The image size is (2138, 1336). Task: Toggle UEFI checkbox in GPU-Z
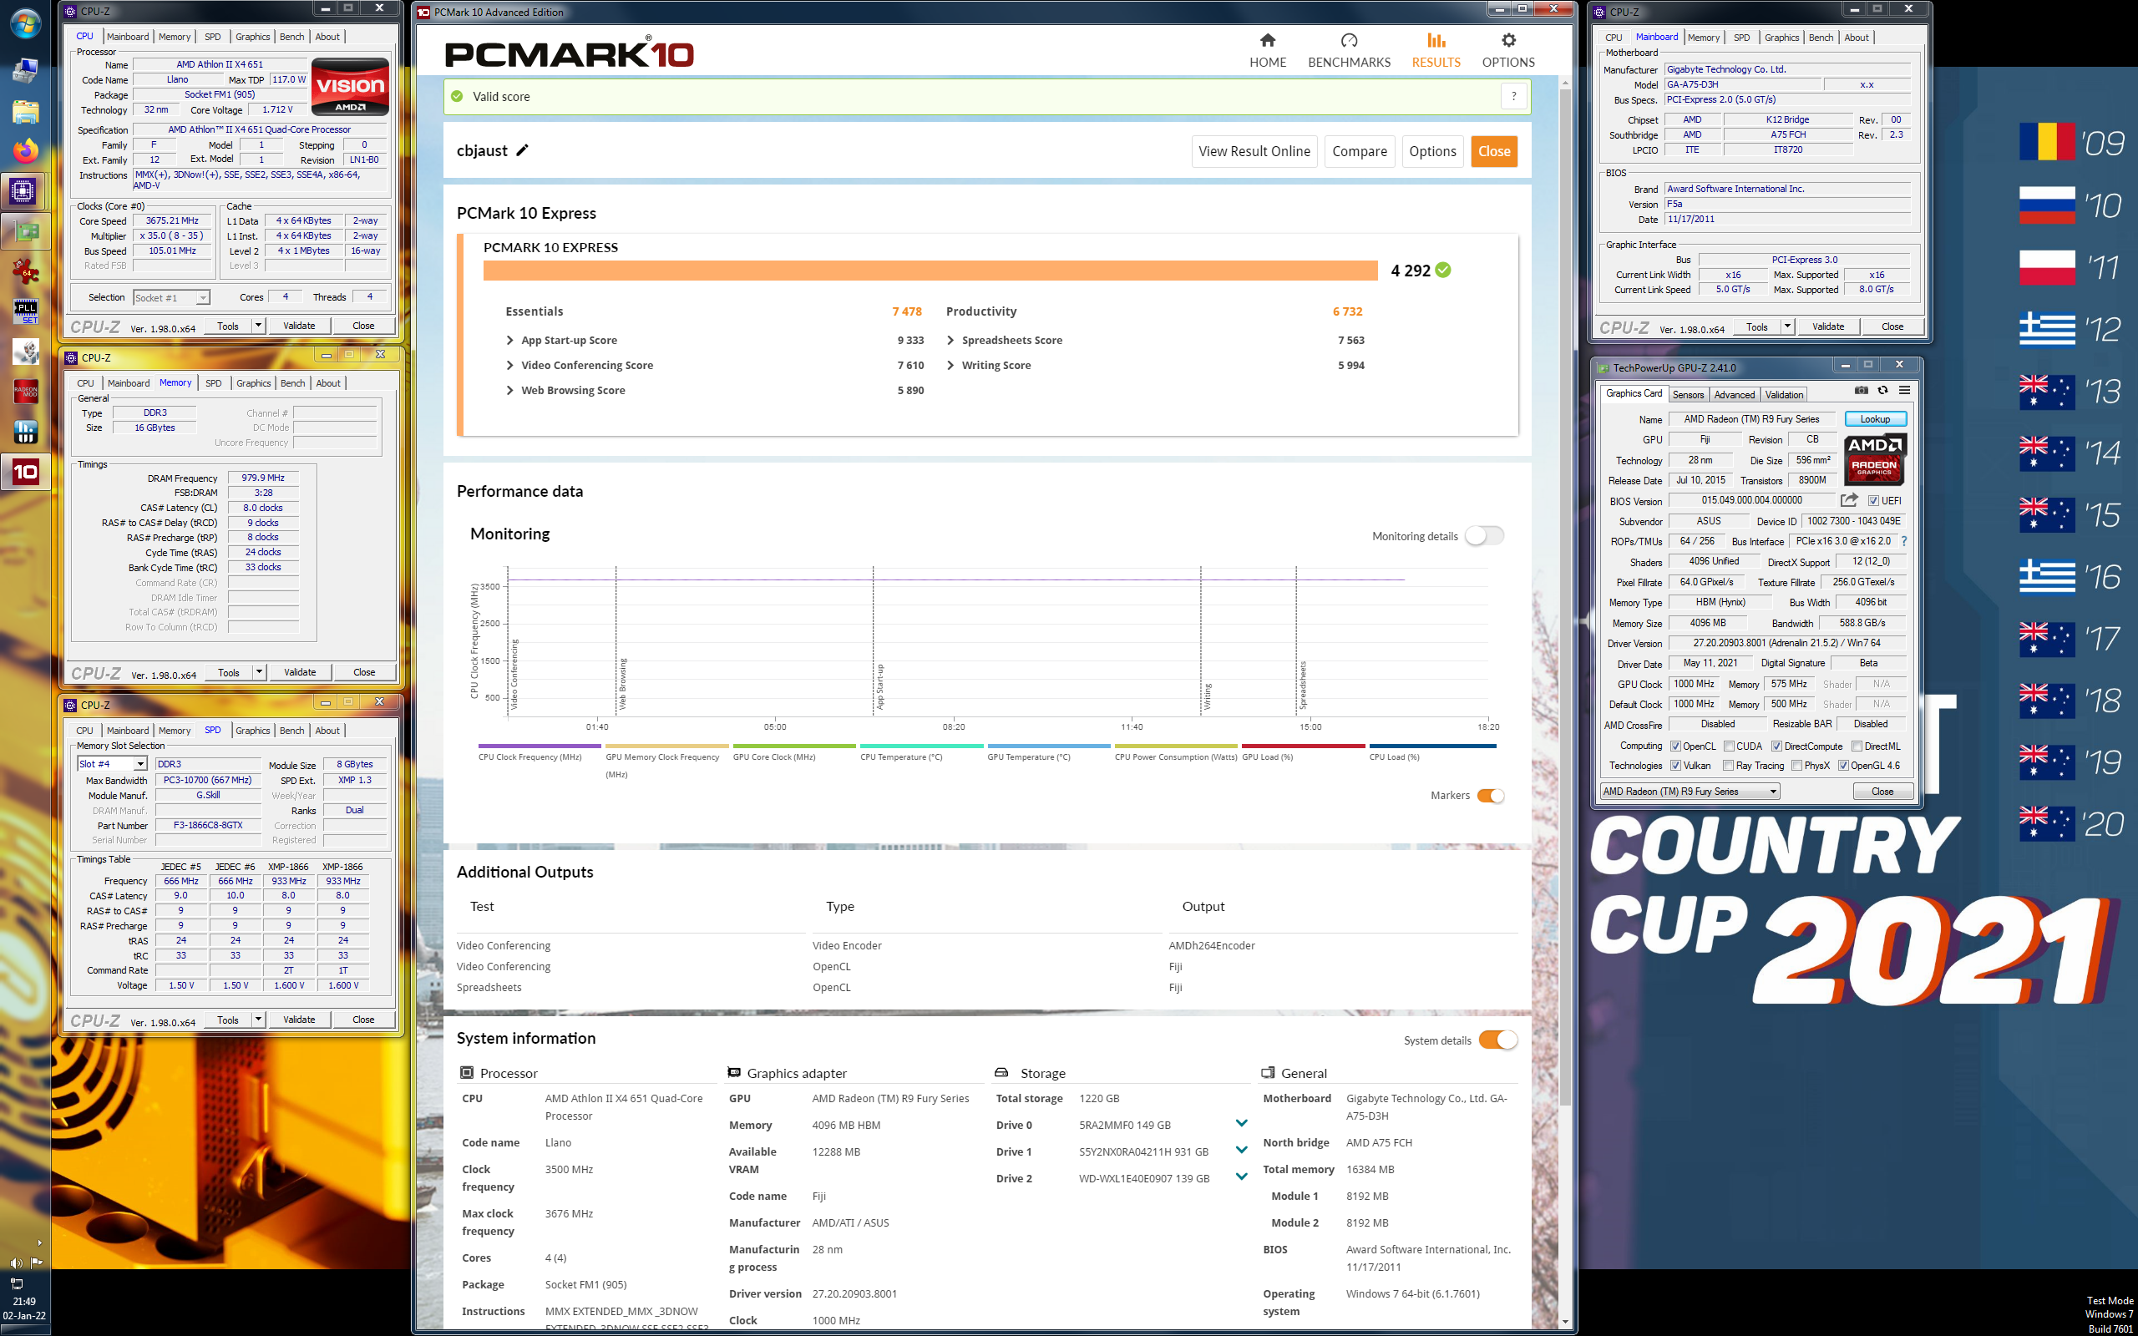point(1873,501)
